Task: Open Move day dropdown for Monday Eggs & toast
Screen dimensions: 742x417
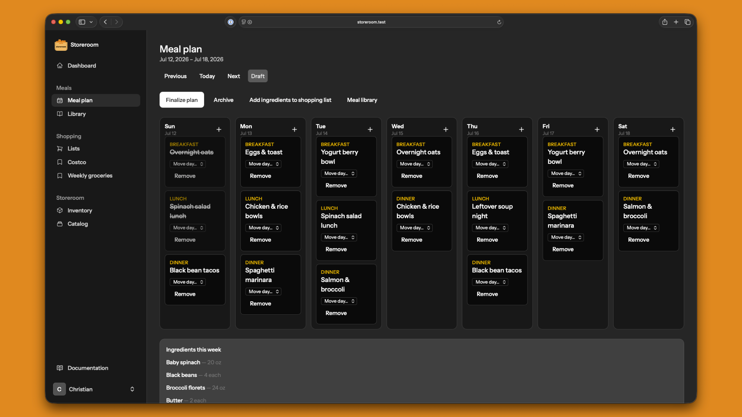Action: pos(263,164)
